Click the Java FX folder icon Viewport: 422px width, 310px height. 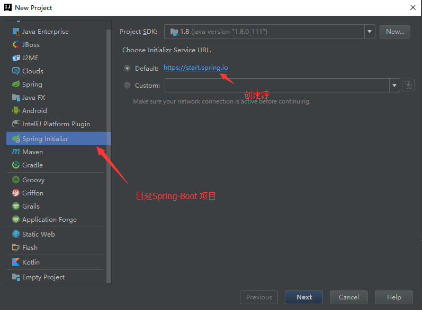pyautogui.click(x=16, y=97)
